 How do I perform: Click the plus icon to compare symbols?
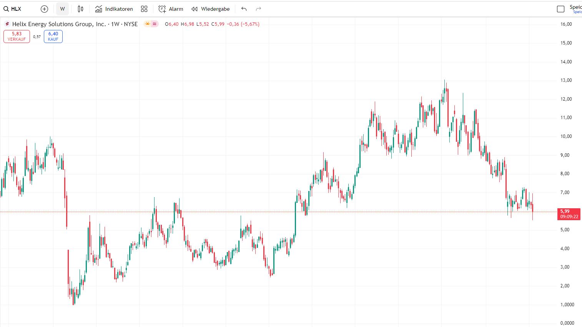(x=44, y=9)
